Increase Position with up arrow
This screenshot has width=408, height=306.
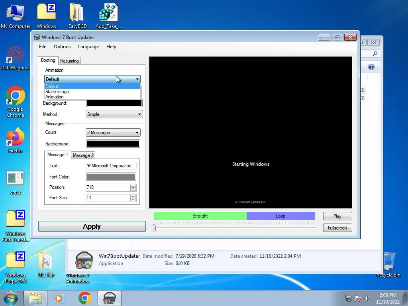[133, 186]
